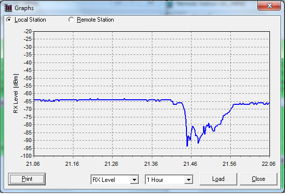Click the RX Level [dBm] axis title
This screenshot has width=285, height=194.
pos(16,93)
